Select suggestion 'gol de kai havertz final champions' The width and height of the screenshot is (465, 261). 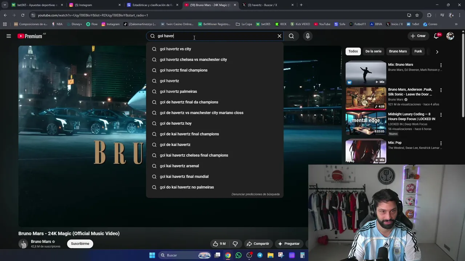pyautogui.click(x=215, y=134)
